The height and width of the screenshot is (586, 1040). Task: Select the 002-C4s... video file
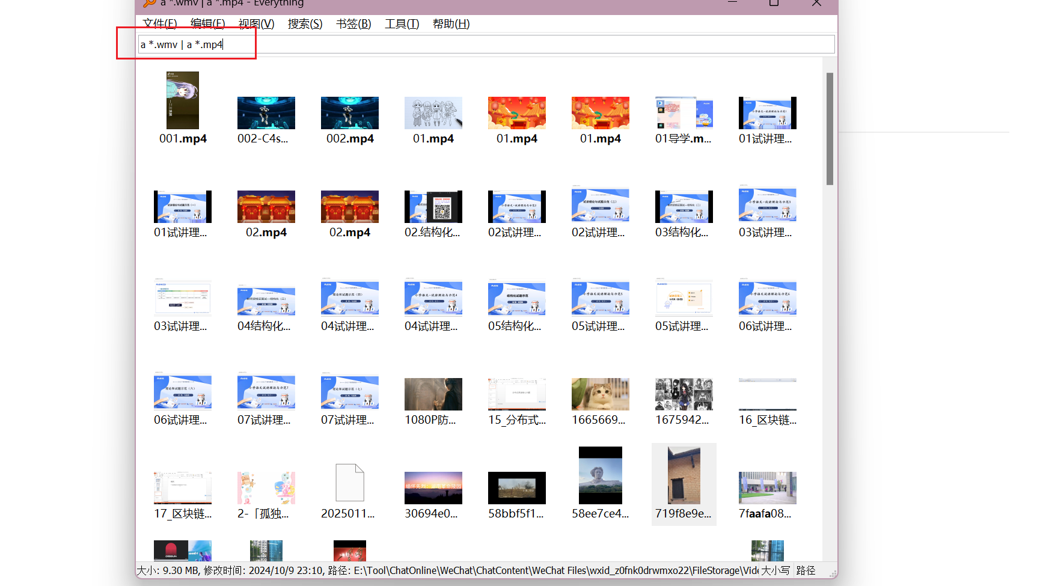[x=266, y=120]
